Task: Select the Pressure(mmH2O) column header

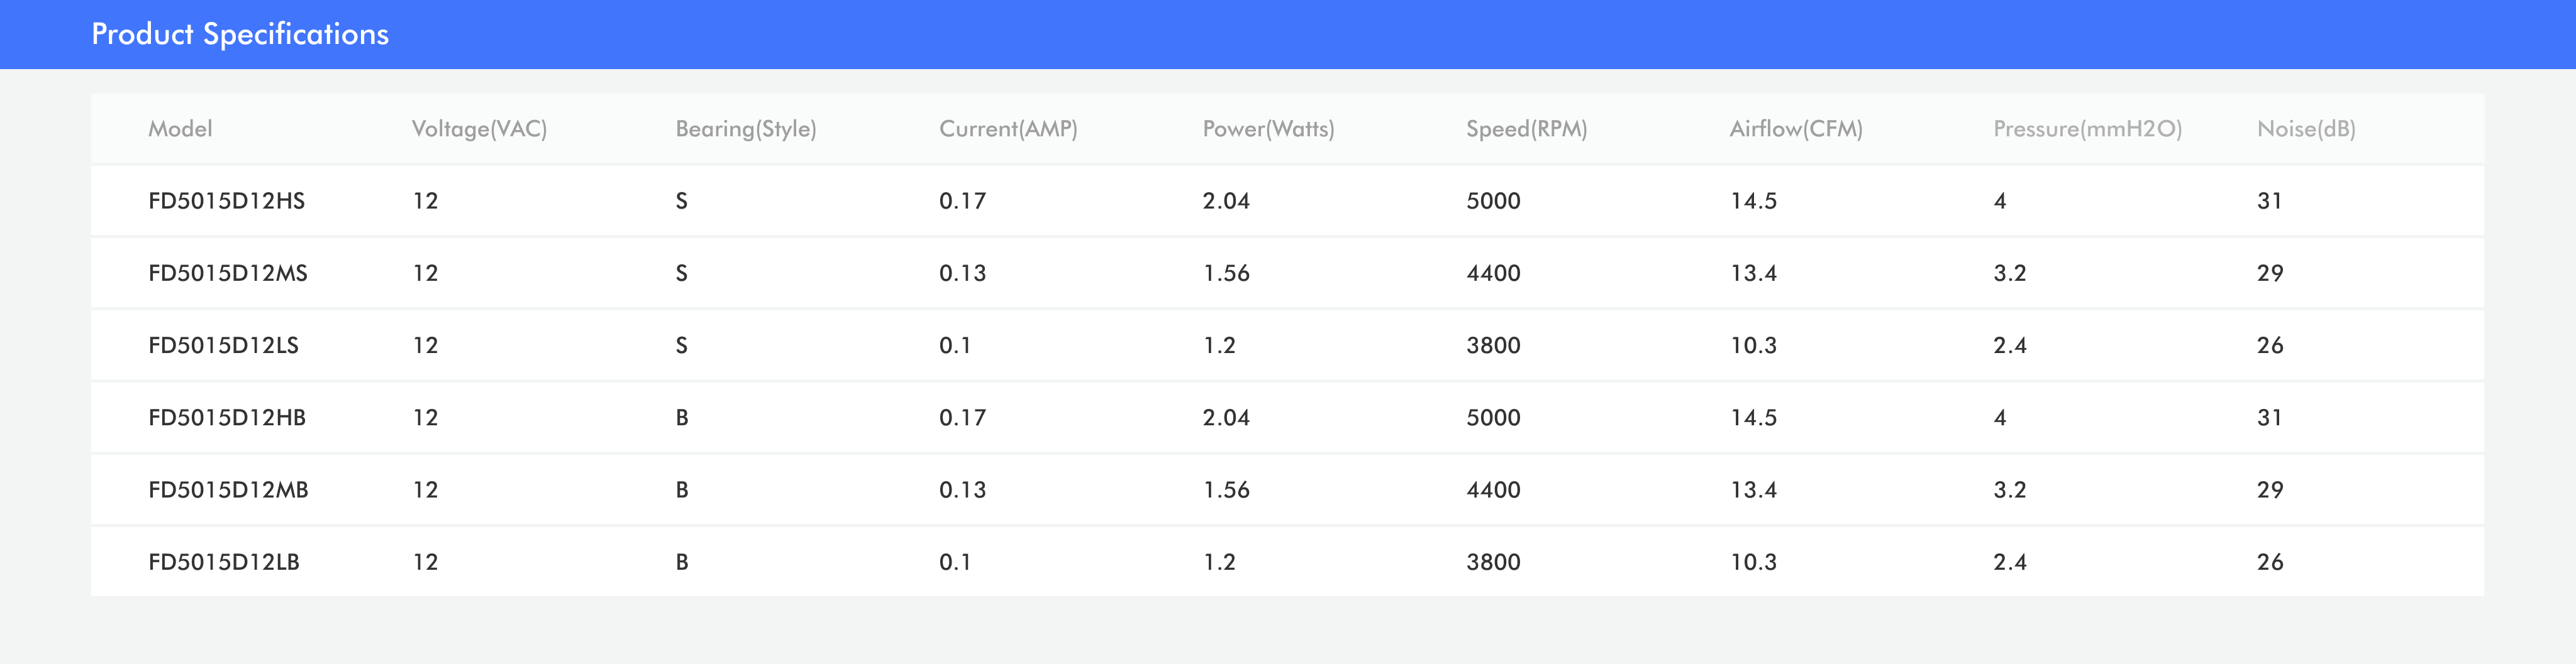Action: pos(2087,129)
